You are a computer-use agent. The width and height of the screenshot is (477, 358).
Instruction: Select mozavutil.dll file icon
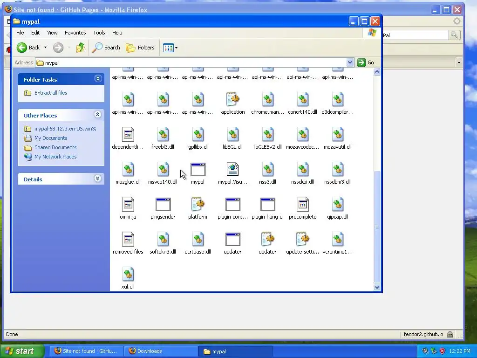coord(337,135)
